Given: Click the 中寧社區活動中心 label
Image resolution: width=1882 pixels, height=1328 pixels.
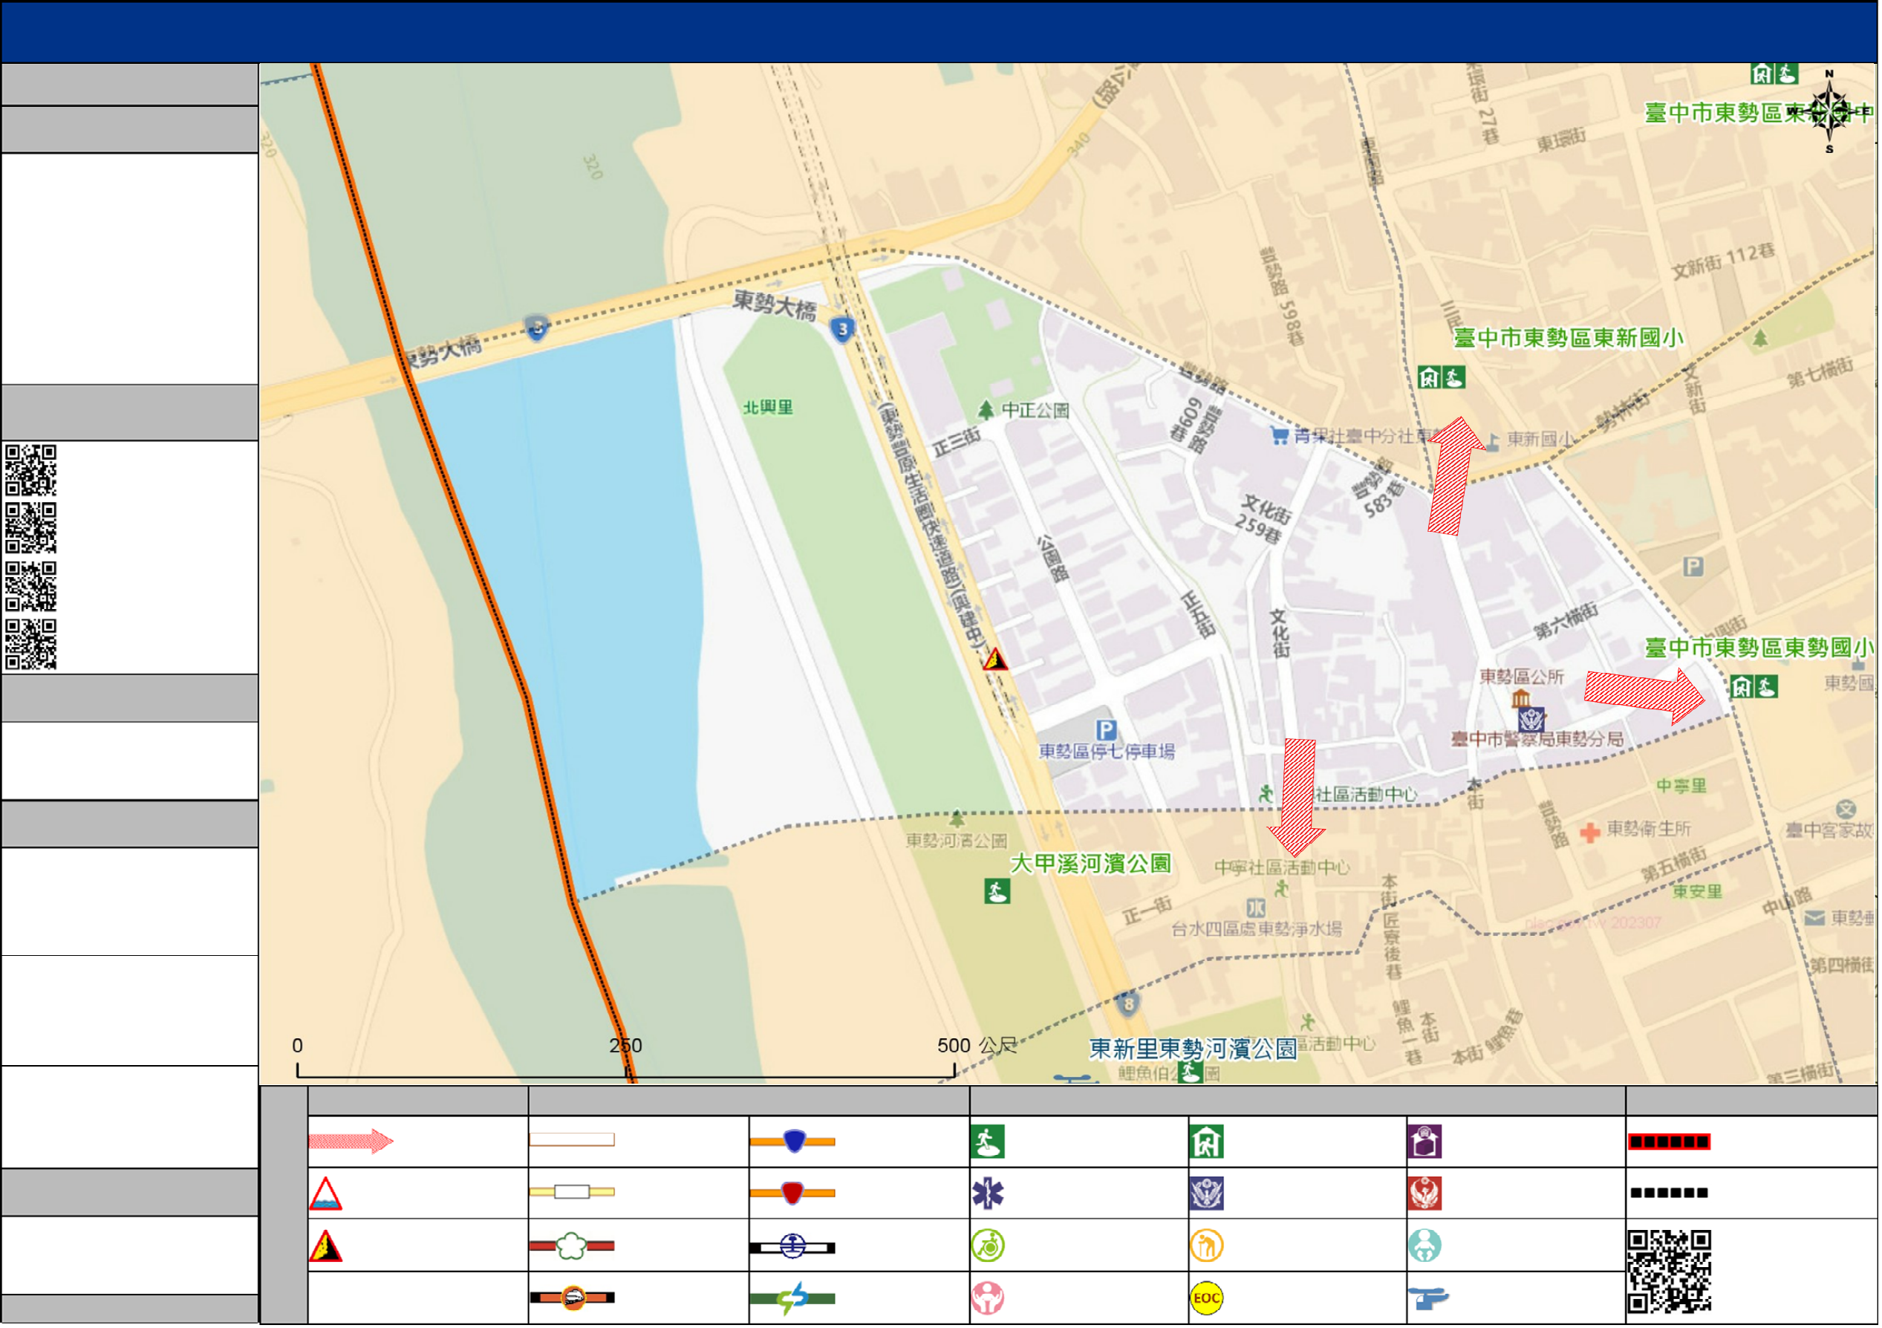Looking at the screenshot, I should point(1283,869).
